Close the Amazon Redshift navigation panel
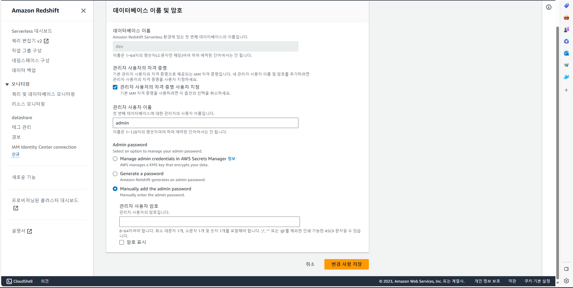 (84, 11)
